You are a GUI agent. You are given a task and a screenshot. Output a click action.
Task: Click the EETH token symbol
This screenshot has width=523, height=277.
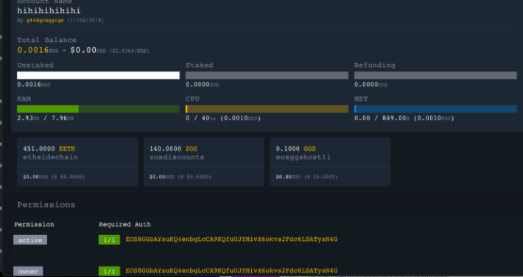tap(67, 148)
